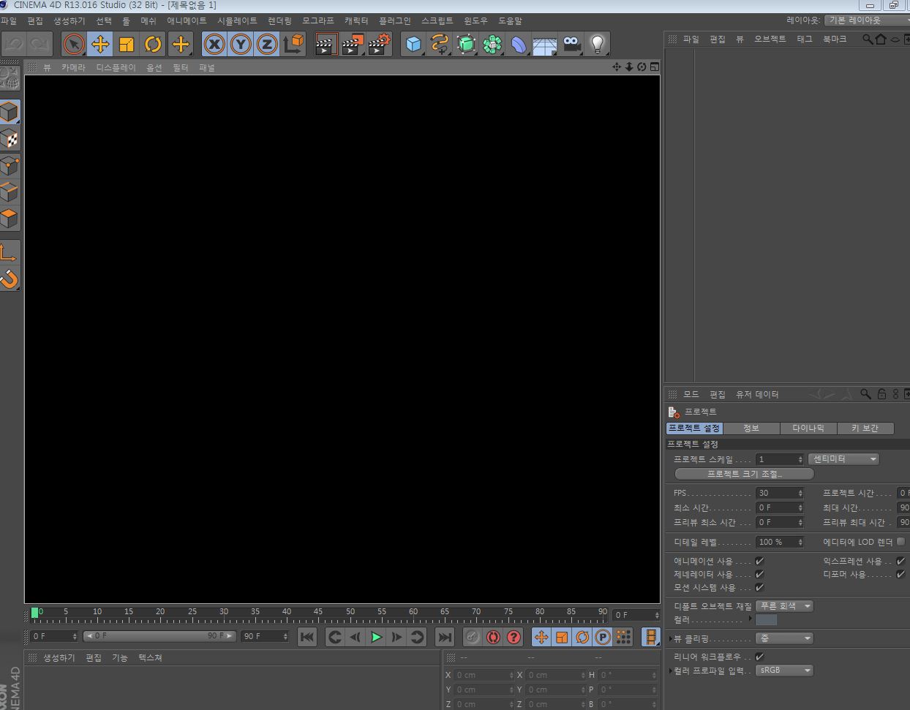Open Render Settings clapperboard with gear

pos(379,45)
